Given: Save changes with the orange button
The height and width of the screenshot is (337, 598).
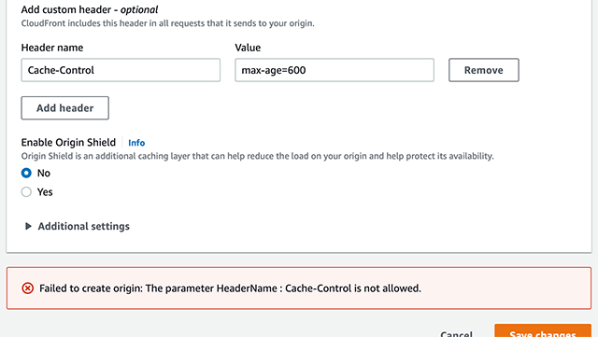Looking at the screenshot, I should 543,330.
